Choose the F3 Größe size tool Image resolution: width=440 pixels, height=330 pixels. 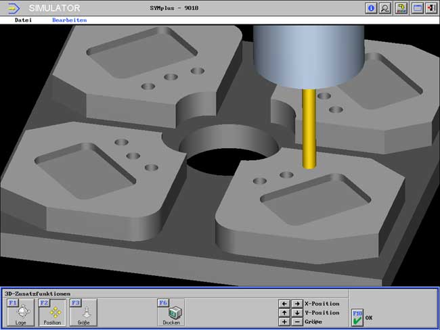pyautogui.click(x=83, y=312)
